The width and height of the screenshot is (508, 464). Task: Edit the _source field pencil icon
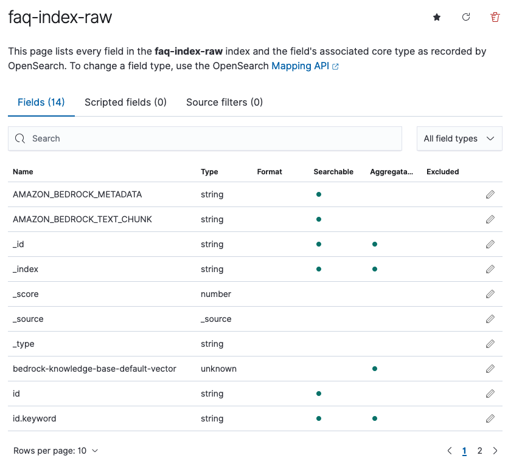coord(490,319)
